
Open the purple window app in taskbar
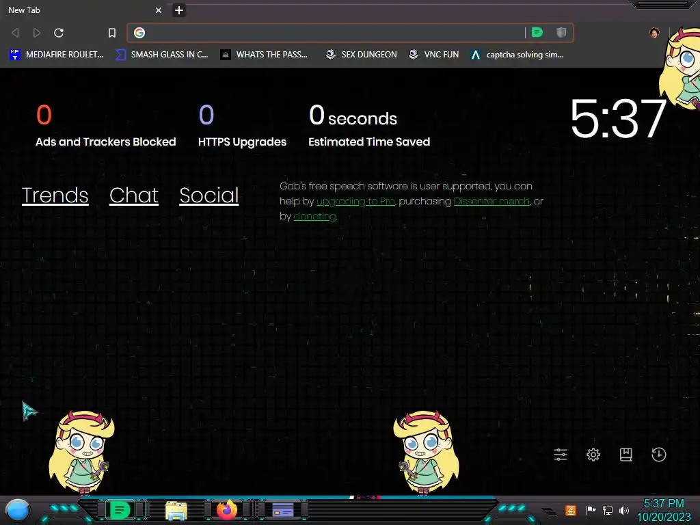[282, 510]
